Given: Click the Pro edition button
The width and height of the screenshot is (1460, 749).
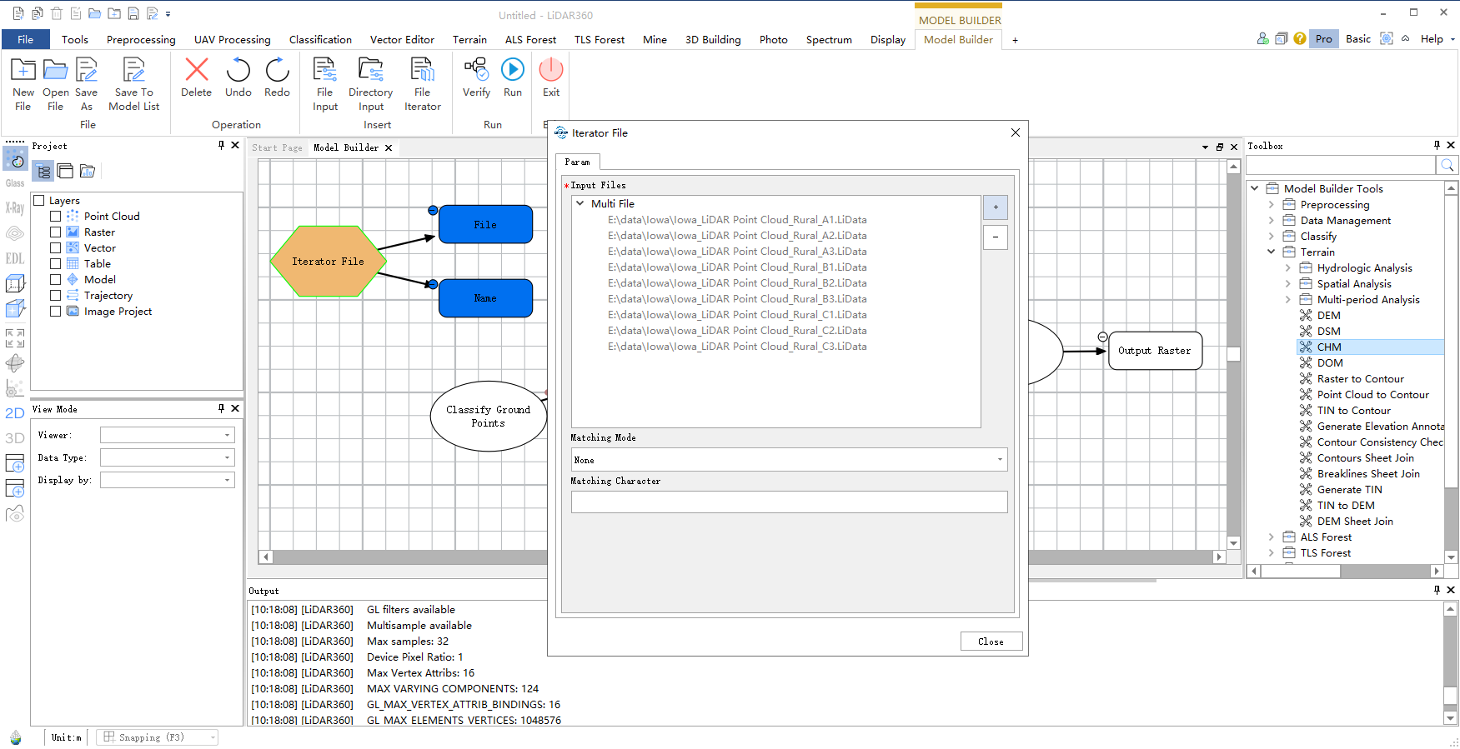Looking at the screenshot, I should [1323, 38].
